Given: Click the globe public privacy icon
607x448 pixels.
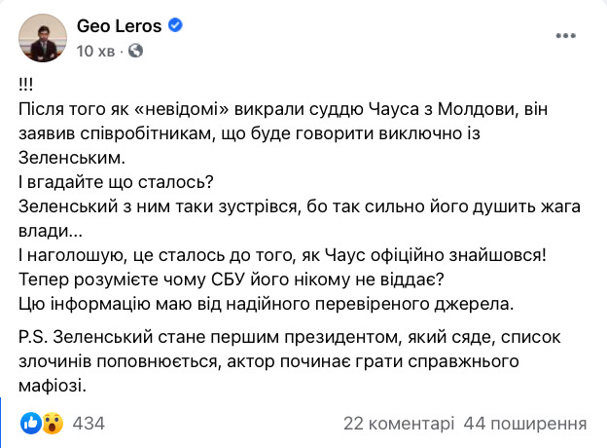Looking at the screenshot, I should coord(136,51).
